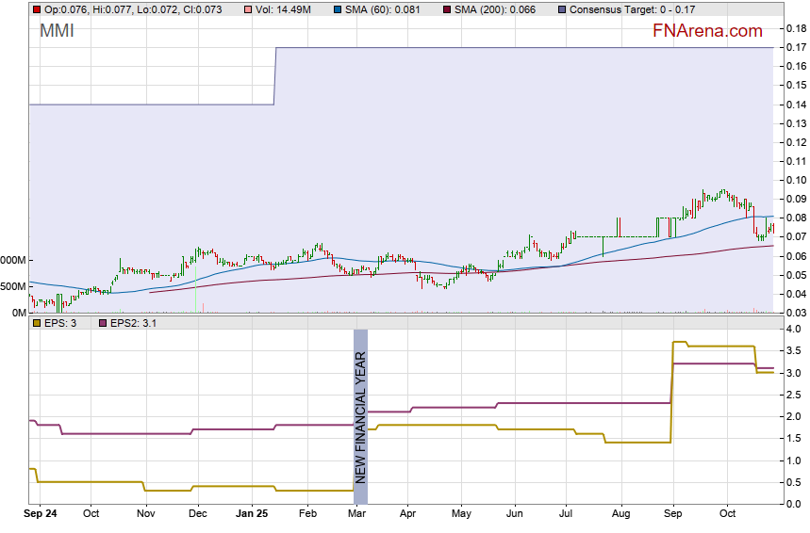Click the 4.0 EPS axis label

click(x=793, y=329)
